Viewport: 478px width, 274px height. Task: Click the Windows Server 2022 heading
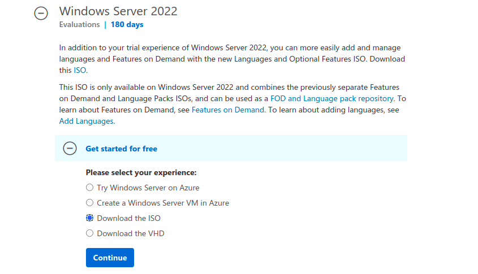pos(118,11)
